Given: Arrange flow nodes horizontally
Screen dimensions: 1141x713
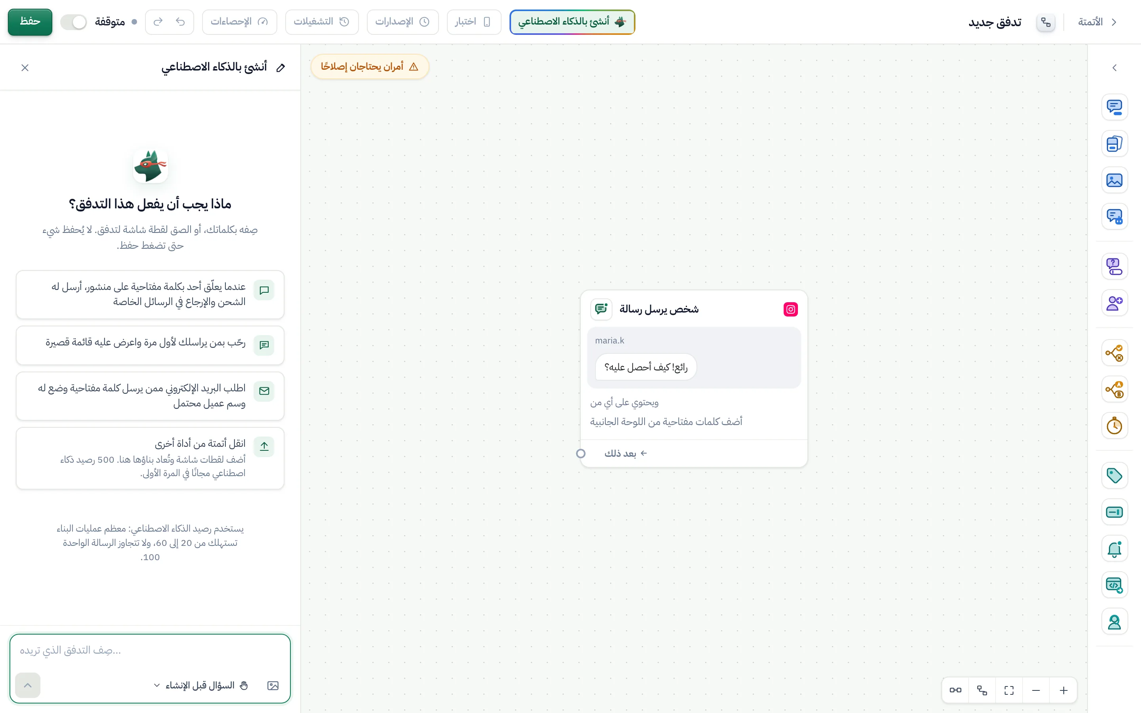Looking at the screenshot, I should [x=955, y=690].
